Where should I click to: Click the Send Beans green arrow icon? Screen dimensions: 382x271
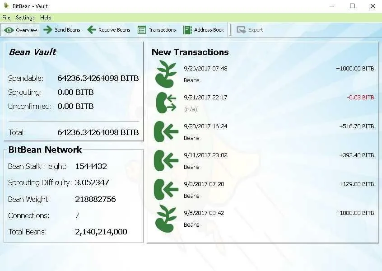click(48, 30)
